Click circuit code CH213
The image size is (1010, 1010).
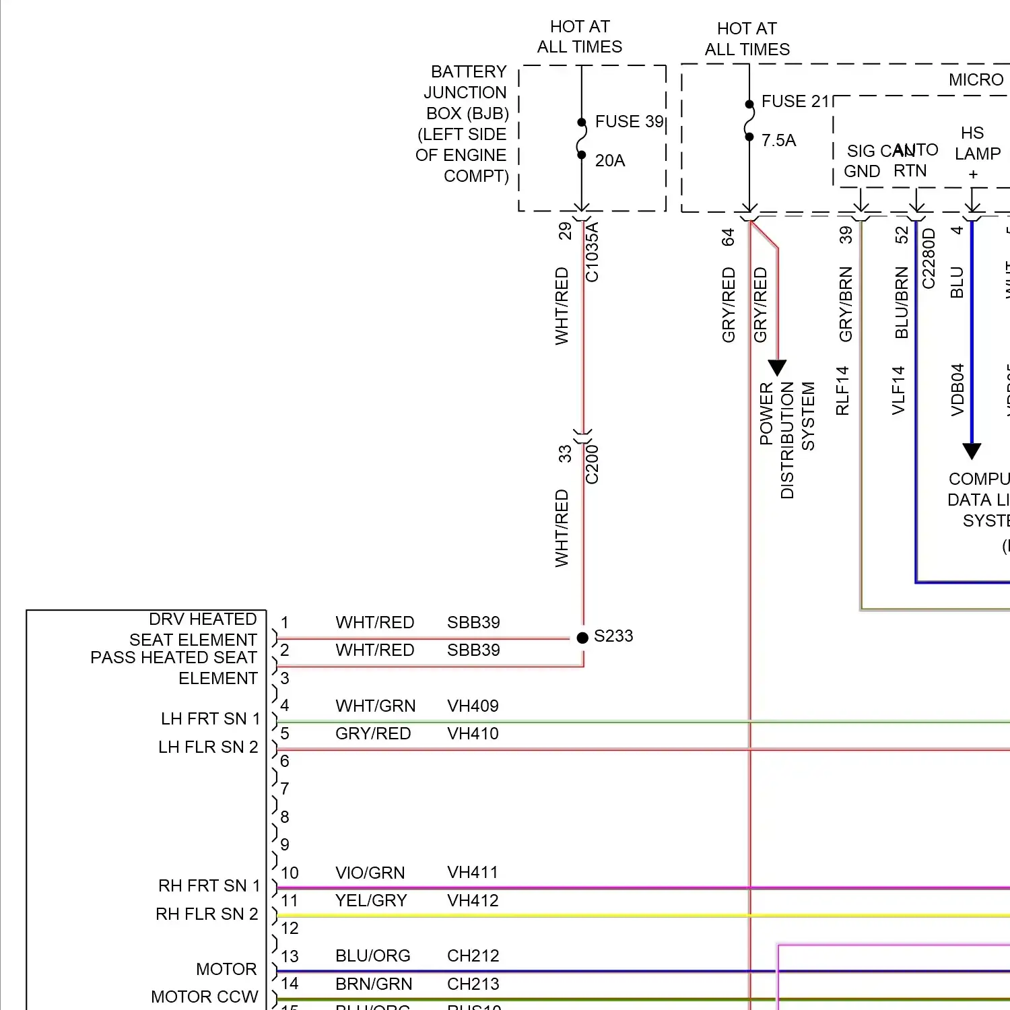[x=473, y=984]
